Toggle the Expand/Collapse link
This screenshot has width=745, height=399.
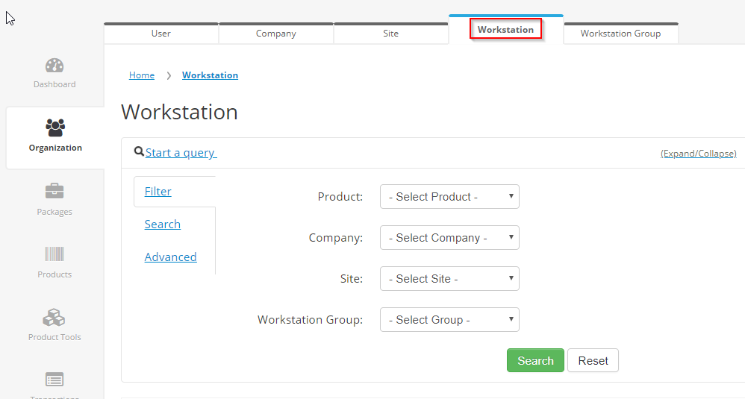coord(699,153)
